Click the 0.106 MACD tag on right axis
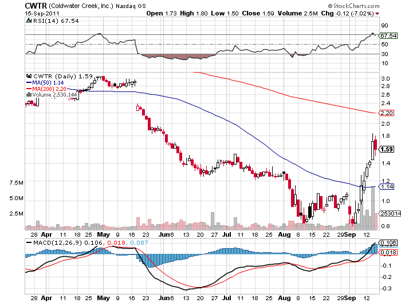Image resolution: width=401 pixels, height=303 pixels. (x=388, y=243)
